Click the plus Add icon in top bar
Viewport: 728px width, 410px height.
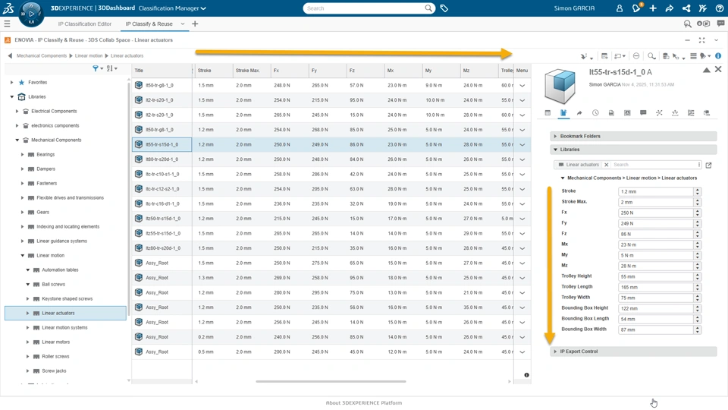[653, 8]
